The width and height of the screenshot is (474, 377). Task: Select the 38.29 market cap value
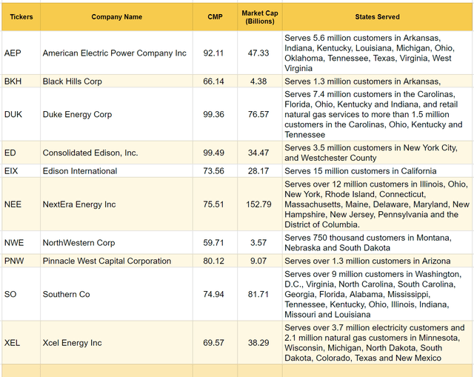tap(260, 342)
